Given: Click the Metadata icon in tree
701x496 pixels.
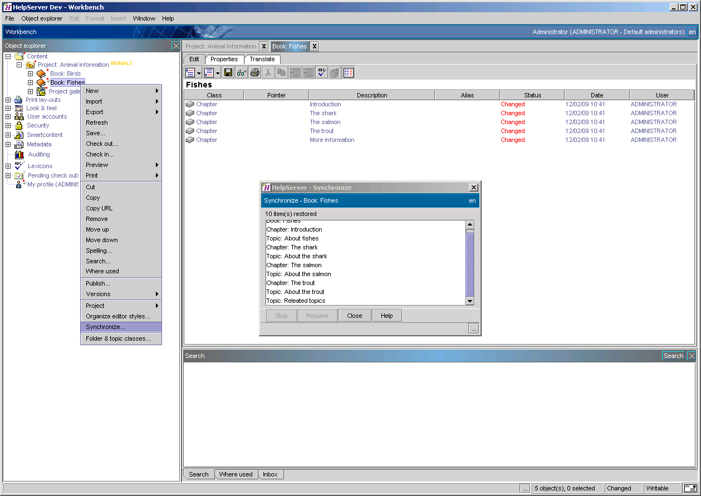Looking at the screenshot, I should [19, 144].
